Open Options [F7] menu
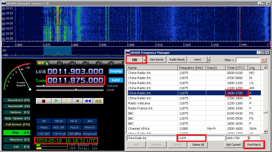The width and height of the screenshot is (272, 152). click(x=17, y=112)
